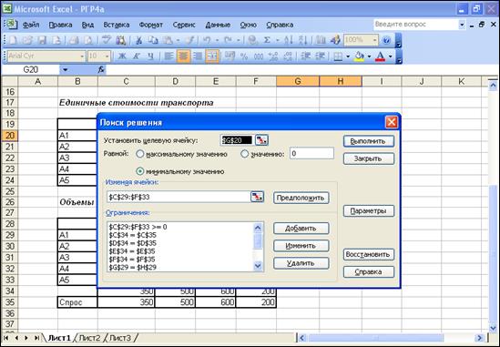Expand the Name Box dropdown arrow
The height and width of the screenshot is (347, 500).
coord(65,69)
